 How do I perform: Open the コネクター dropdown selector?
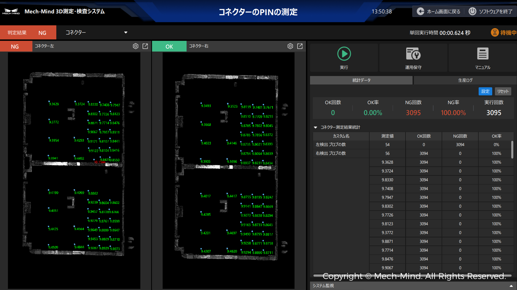pyautogui.click(x=125, y=32)
